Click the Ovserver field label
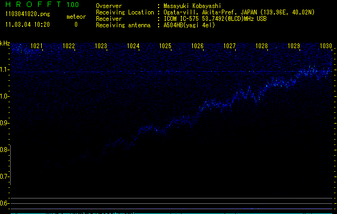Viewport: 337px width, 214px height. [x=109, y=6]
